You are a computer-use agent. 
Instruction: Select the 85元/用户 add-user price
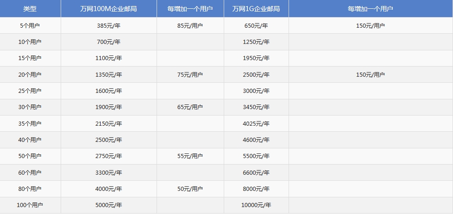pyautogui.click(x=190, y=26)
